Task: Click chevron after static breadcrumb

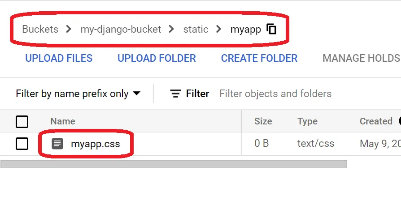Action: coord(218,30)
